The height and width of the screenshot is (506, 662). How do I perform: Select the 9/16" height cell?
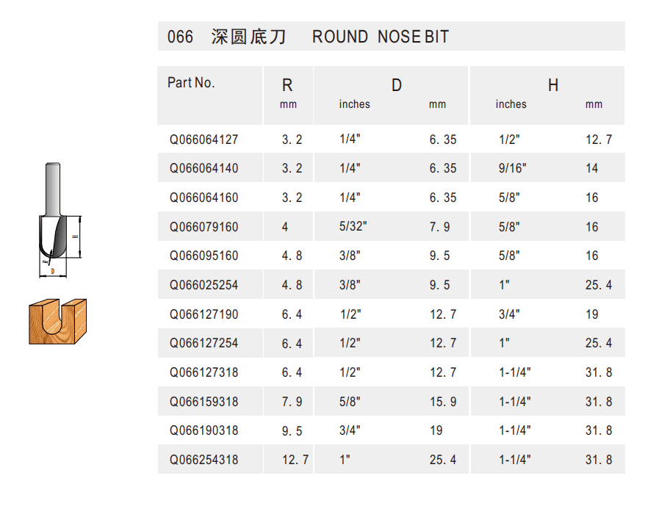point(512,168)
